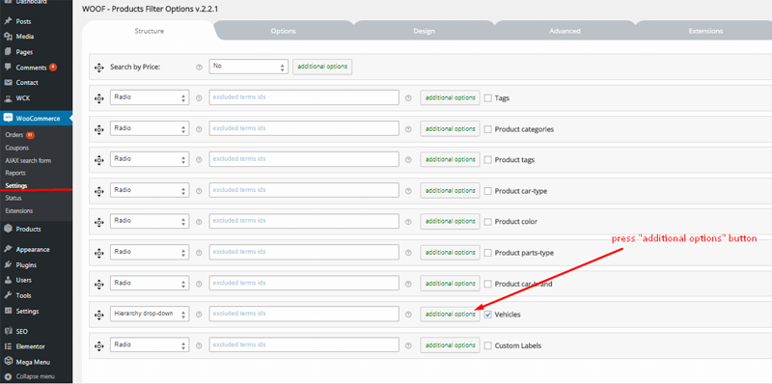Open the Orders link under WooCommerce
Screen dimensions: 772x384
14,134
